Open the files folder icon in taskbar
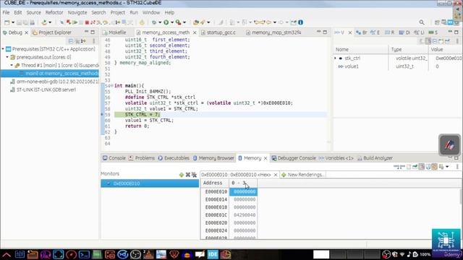Screen dimensions: 463x260 point(33,254)
